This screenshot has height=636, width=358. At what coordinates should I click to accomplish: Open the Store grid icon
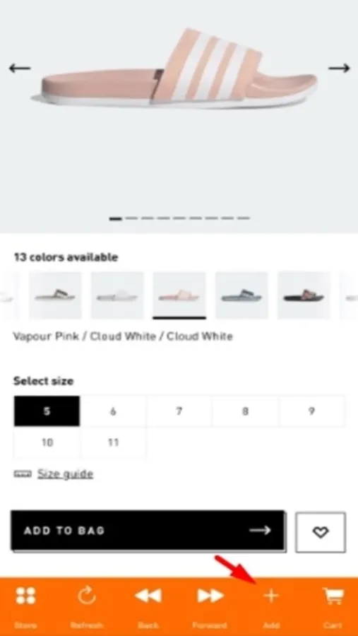[x=25, y=596]
